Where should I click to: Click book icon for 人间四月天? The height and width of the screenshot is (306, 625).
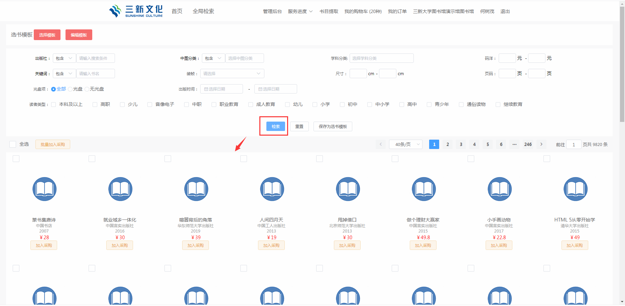click(272, 189)
